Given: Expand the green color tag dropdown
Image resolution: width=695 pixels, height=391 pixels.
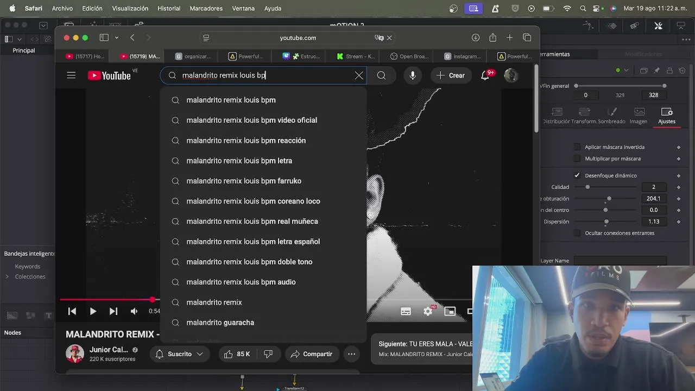Looking at the screenshot, I should pos(626,71).
